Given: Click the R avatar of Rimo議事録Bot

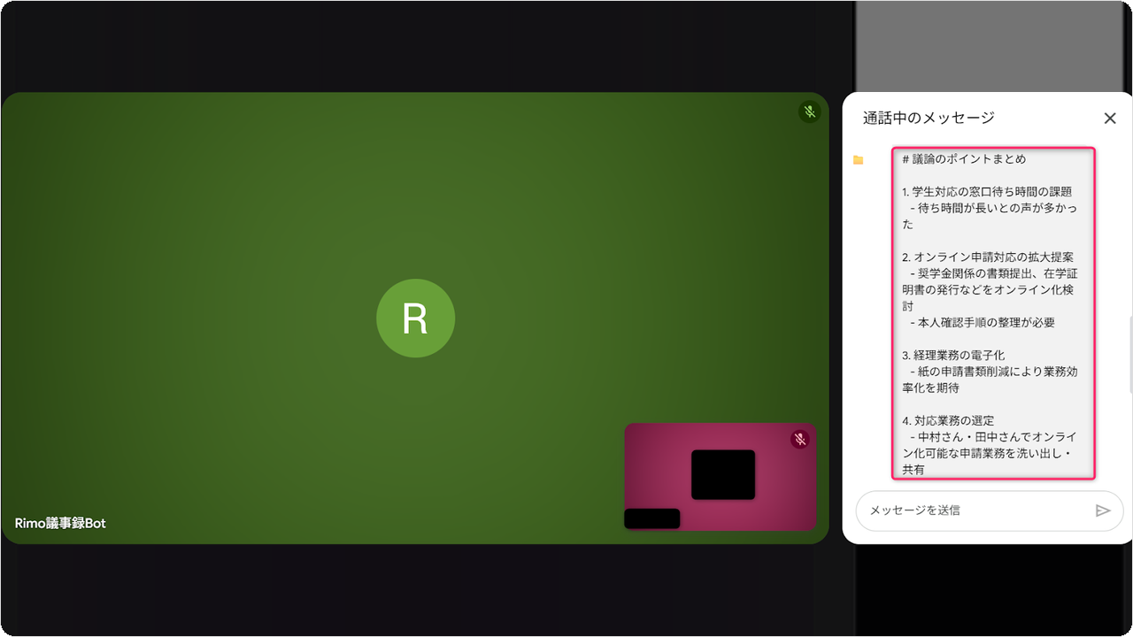Looking at the screenshot, I should (x=415, y=318).
